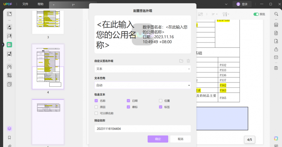The image size is (282, 147).
Task: Open the Organize Pages tool
Action: [x=9, y=67]
